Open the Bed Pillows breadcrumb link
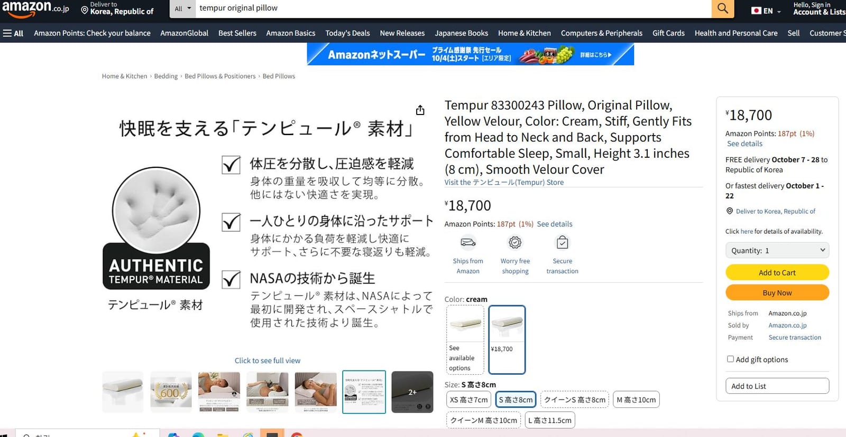 pyautogui.click(x=279, y=76)
